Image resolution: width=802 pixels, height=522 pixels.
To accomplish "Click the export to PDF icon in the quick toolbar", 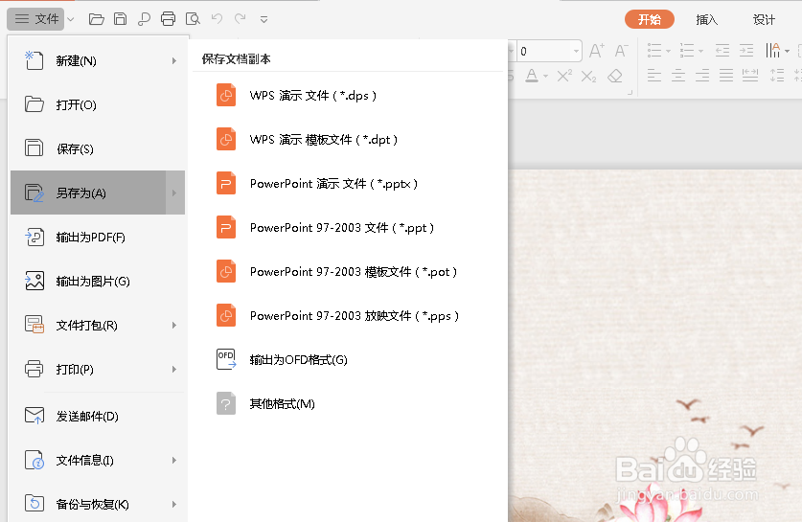I will 144,19.
